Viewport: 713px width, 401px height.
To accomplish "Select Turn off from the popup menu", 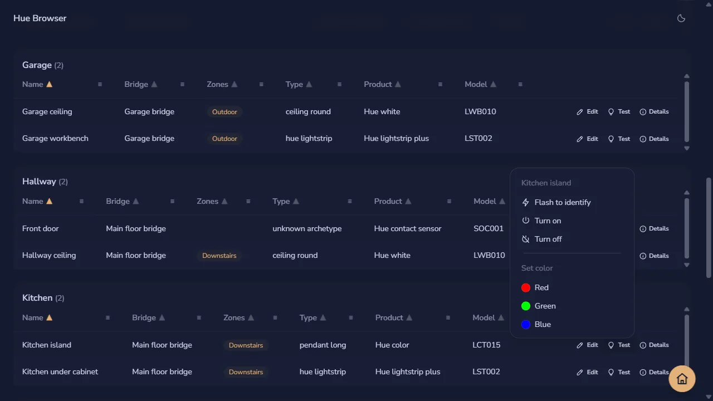I will pos(572,239).
